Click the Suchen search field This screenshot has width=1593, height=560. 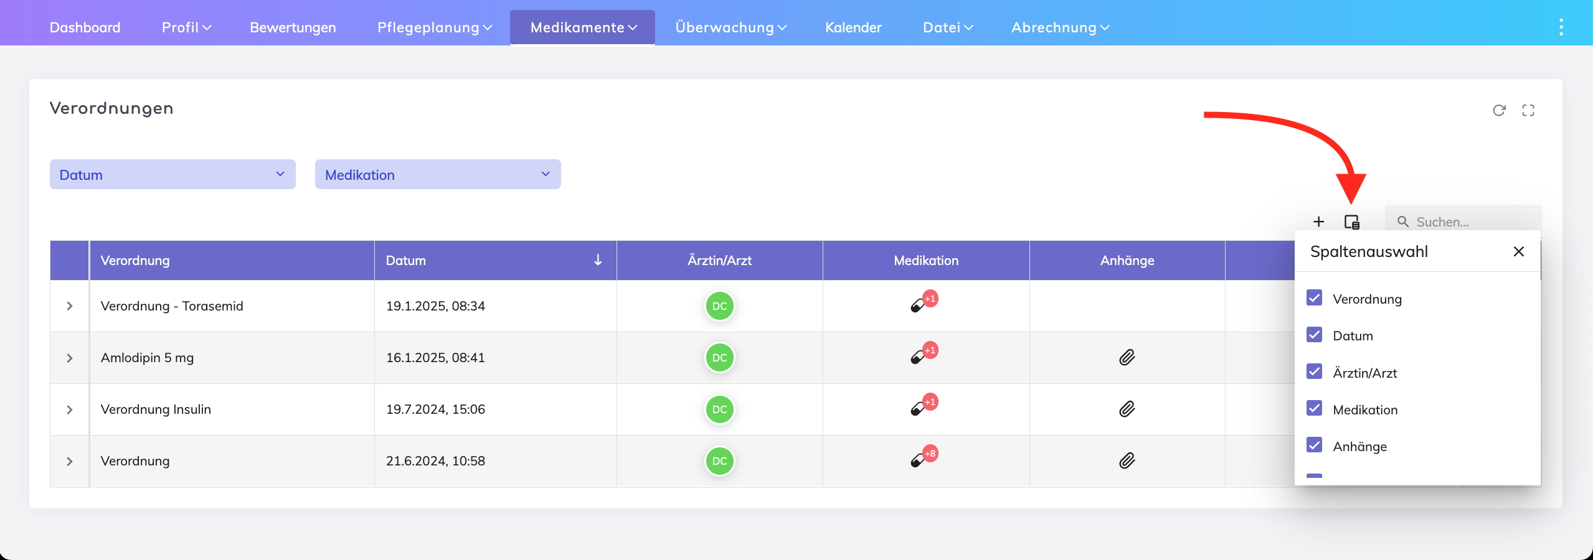coord(1463,222)
